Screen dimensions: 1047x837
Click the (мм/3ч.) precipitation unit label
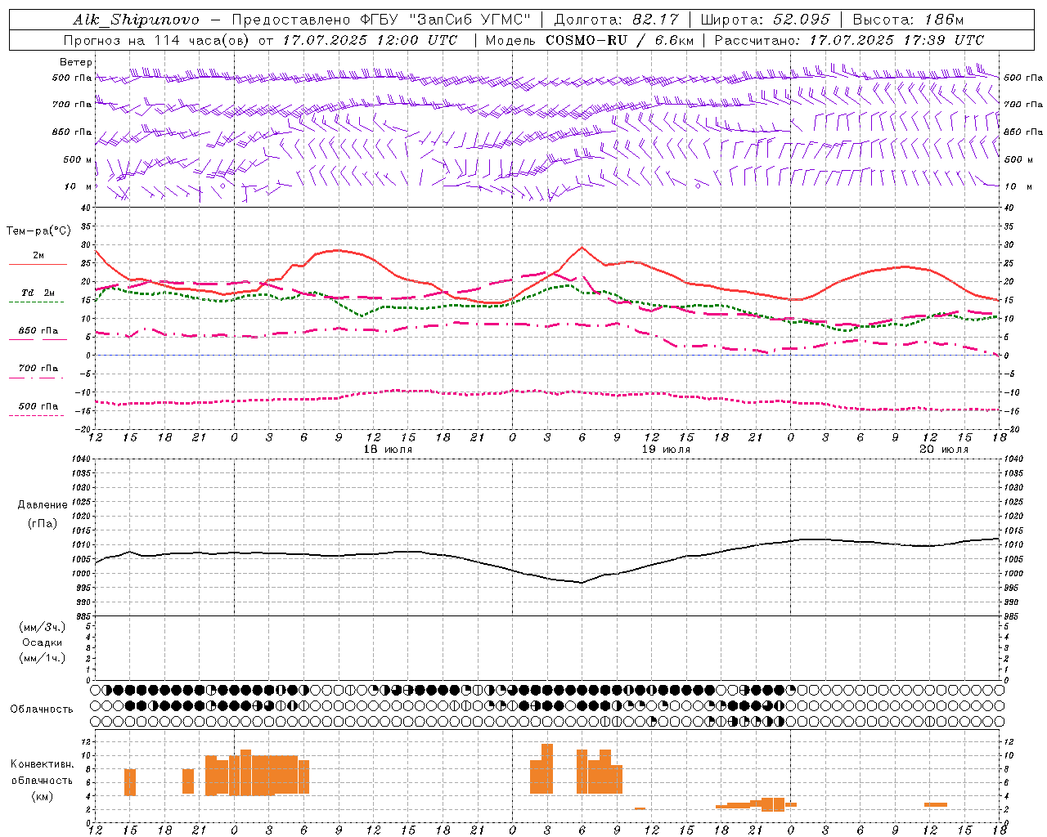[43, 627]
